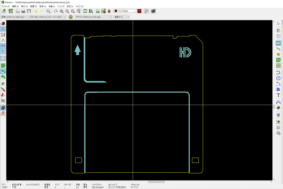
Task: Activate the measure distance tool
Action: (278, 133)
